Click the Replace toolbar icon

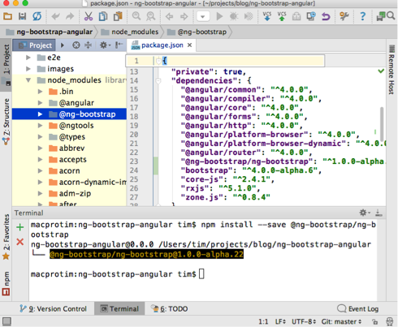tap(150, 16)
